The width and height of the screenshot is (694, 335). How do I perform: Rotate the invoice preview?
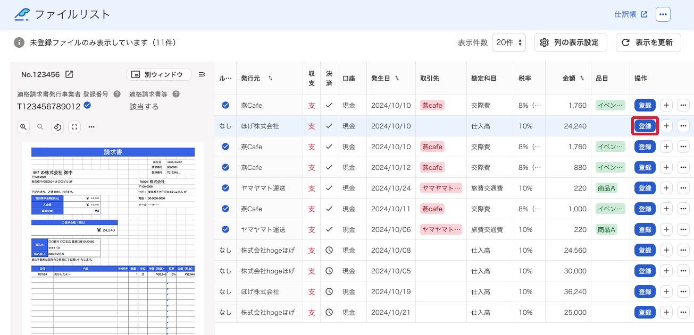(57, 127)
